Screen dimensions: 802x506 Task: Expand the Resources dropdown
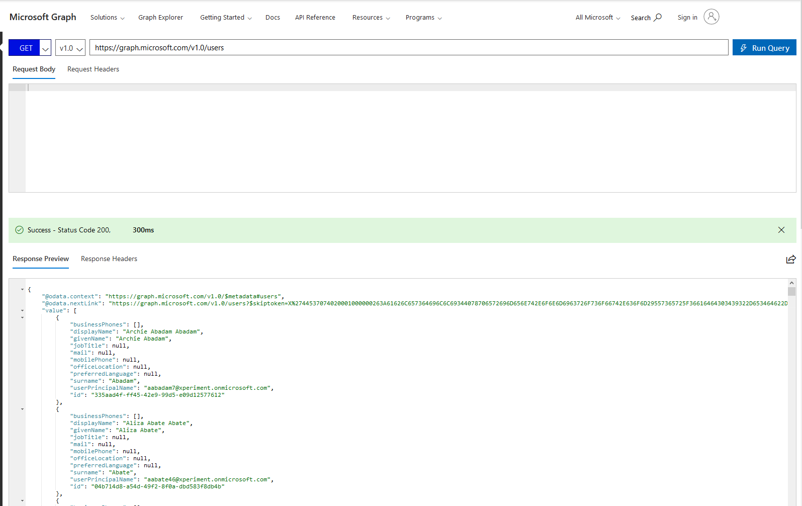(371, 18)
